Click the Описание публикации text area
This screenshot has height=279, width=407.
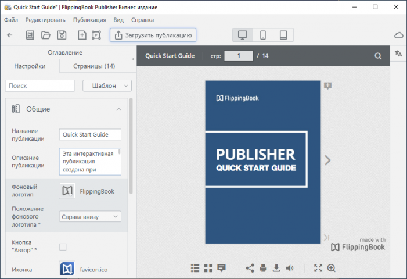pyautogui.click(x=90, y=162)
